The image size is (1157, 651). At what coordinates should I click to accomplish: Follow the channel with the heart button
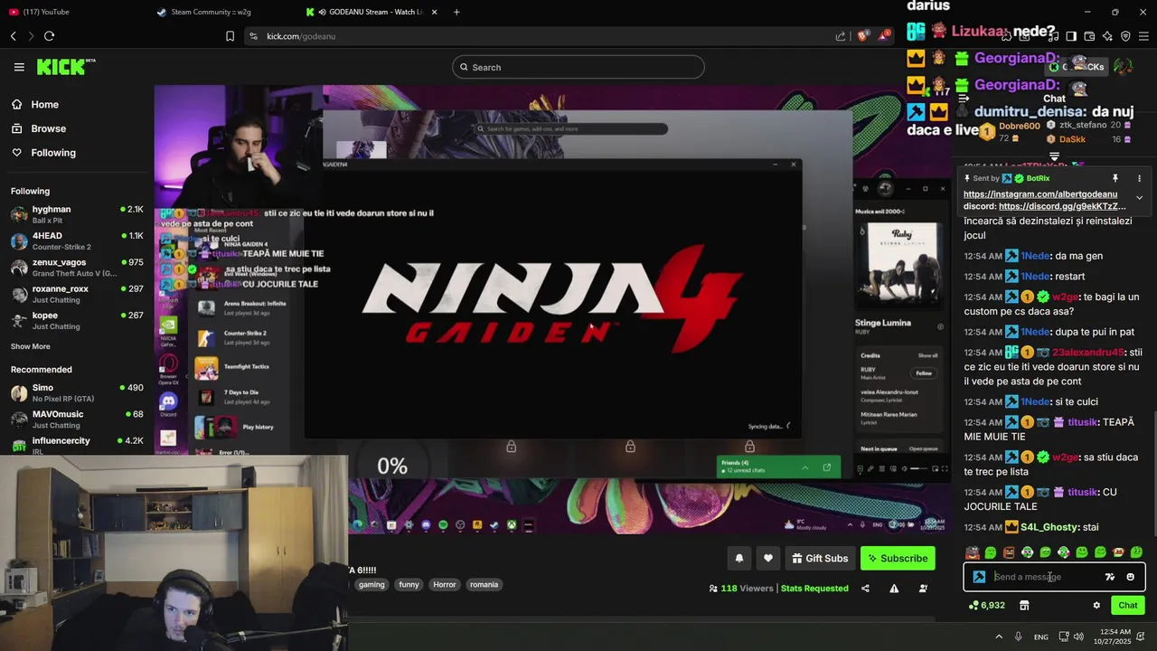pyautogui.click(x=768, y=559)
